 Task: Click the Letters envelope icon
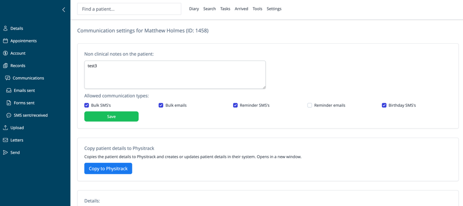coord(6,140)
